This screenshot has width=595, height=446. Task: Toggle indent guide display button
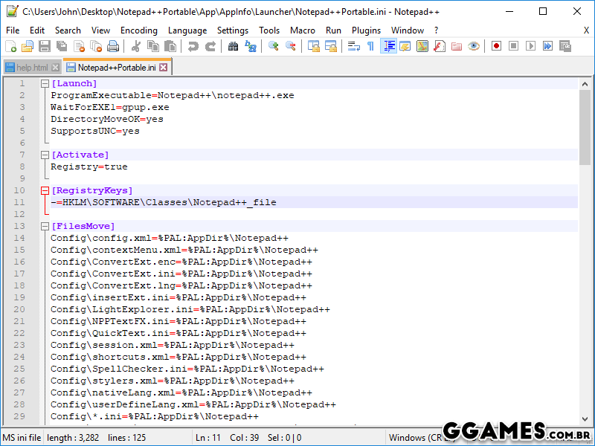(388, 46)
